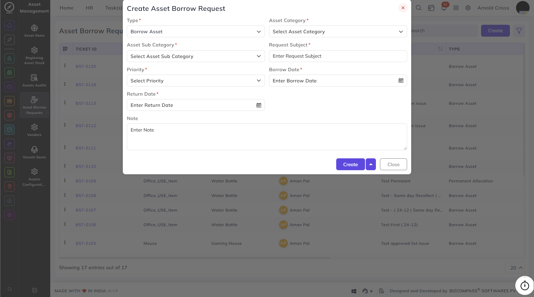Click TICKET ID column header
This screenshot has width=534, height=297.
click(86, 49)
